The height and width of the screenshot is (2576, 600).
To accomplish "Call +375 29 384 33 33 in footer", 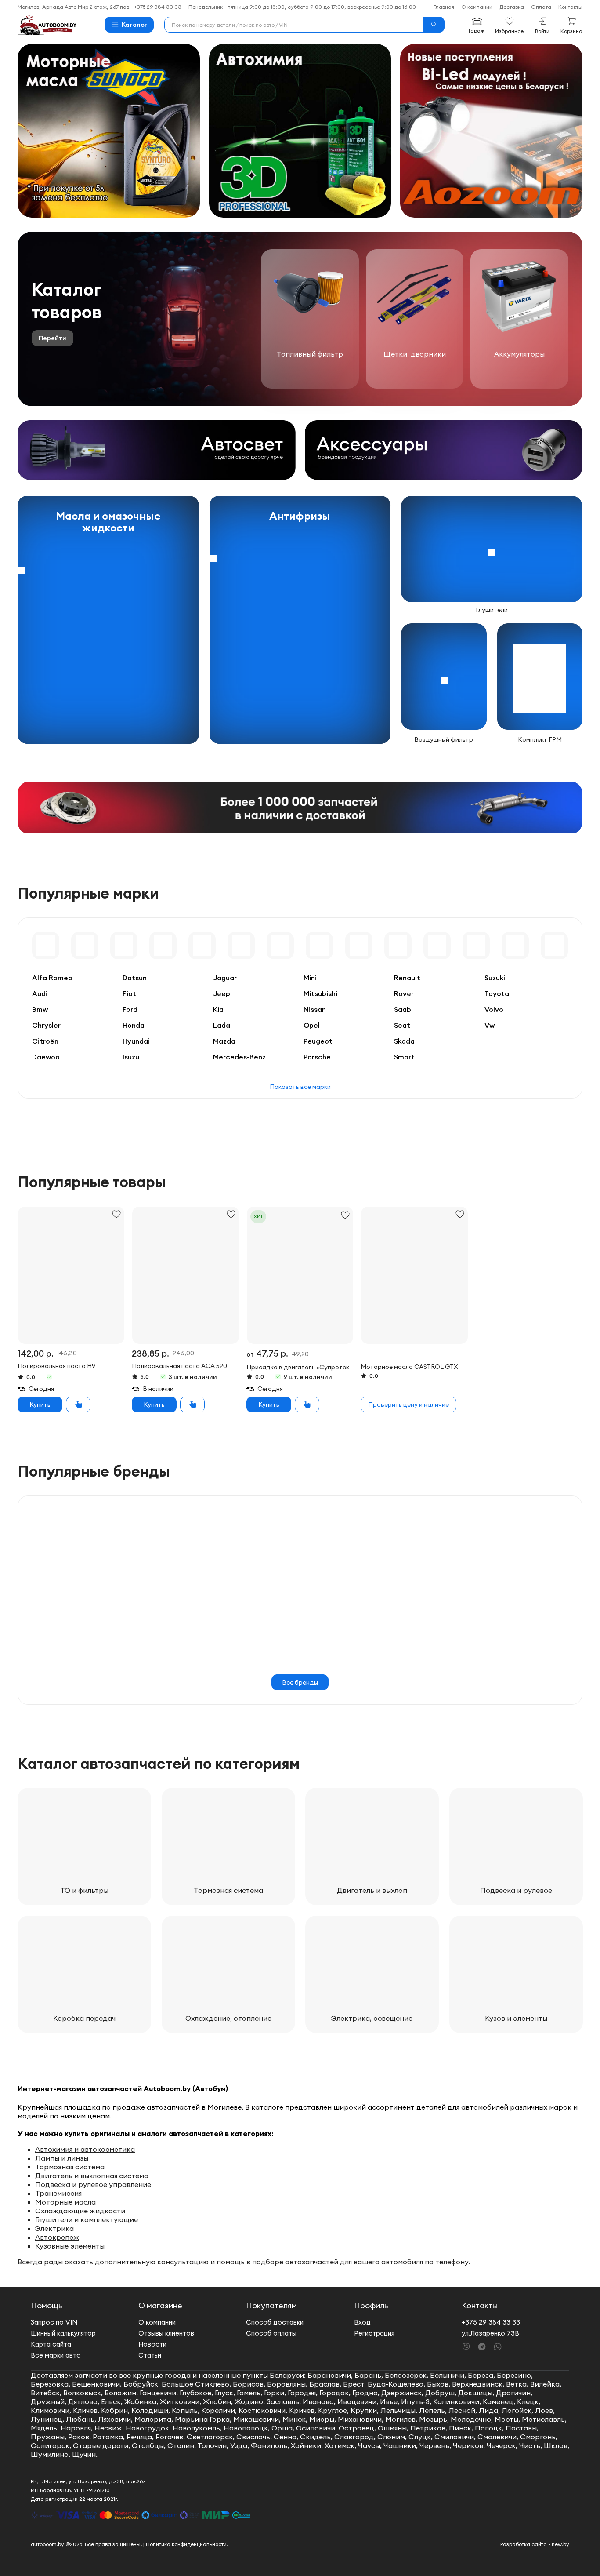I will pyautogui.click(x=491, y=2322).
